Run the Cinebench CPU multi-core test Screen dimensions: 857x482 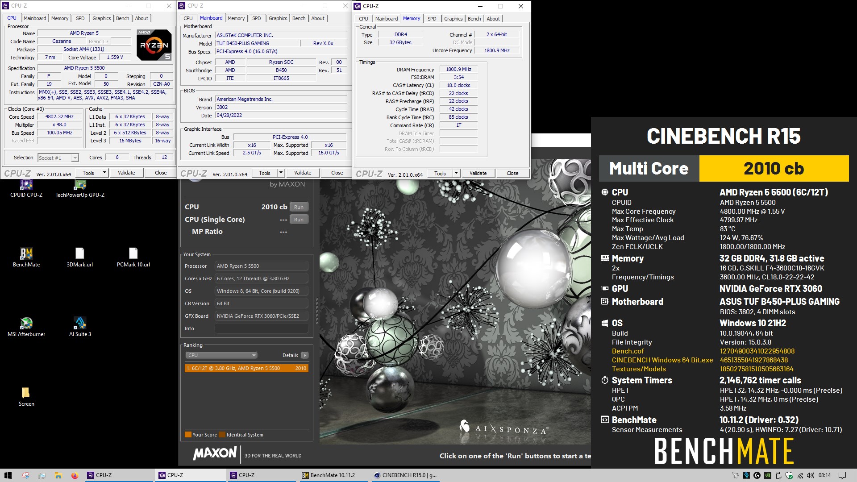pyautogui.click(x=299, y=207)
